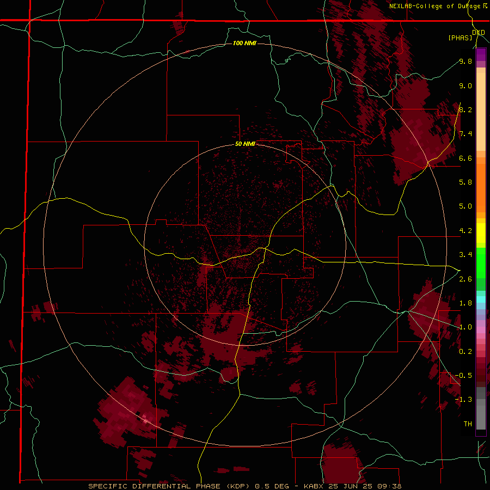Click the bright green segment of color bar
This screenshot has width=490, height=490.
tap(481, 262)
